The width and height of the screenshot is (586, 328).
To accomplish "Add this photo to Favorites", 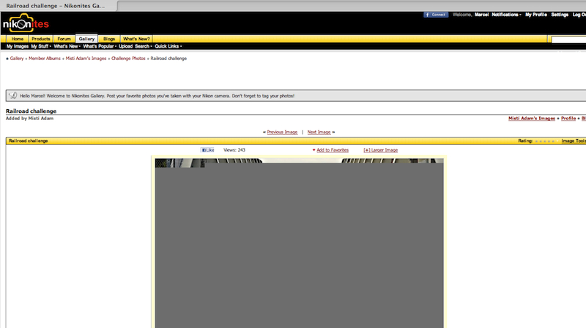I will coord(332,149).
